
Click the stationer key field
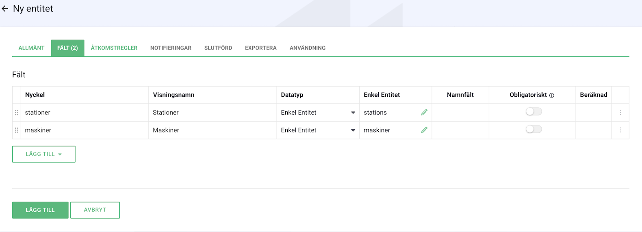[85, 113]
